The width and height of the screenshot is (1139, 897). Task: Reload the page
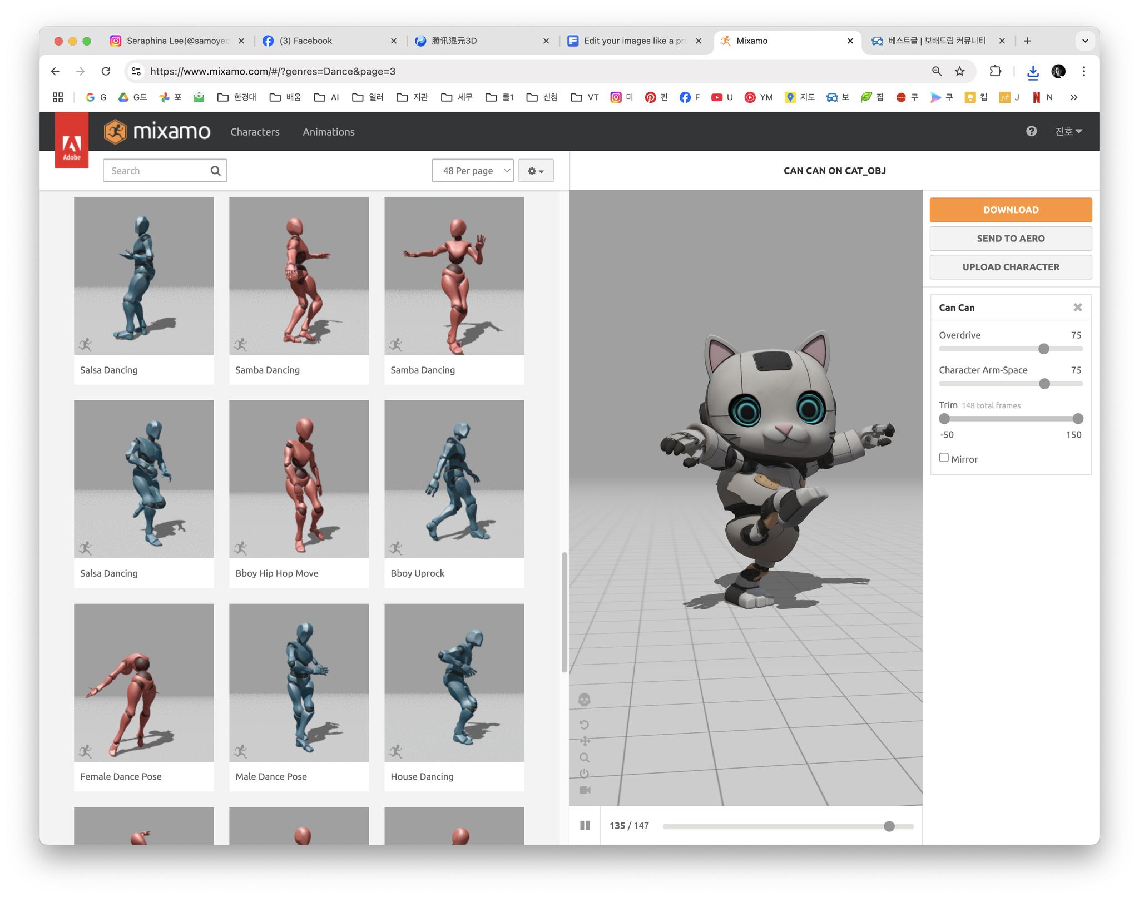click(x=106, y=71)
